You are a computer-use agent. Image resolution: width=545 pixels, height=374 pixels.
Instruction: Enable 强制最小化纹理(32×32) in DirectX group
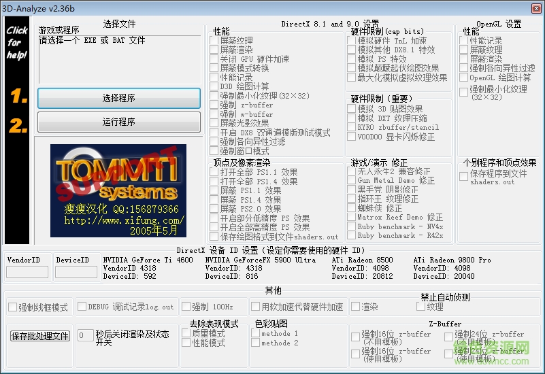[x=214, y=95]
